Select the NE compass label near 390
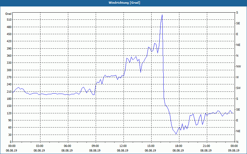Viewport: 247px width, 154px height. coord(238,45)
